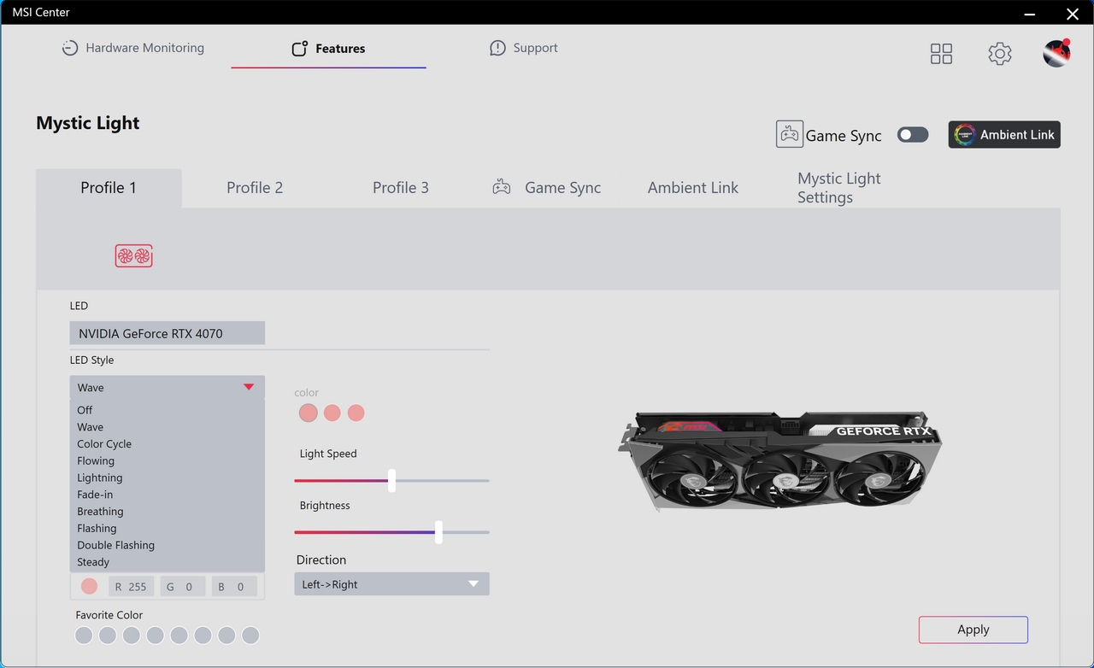Click the Ambient Link button
The height and width of the screenshot is (668, 1094).
(x=1004, y=134)
